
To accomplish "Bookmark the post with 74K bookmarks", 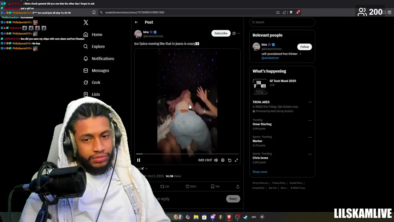I will pos(215,187).
